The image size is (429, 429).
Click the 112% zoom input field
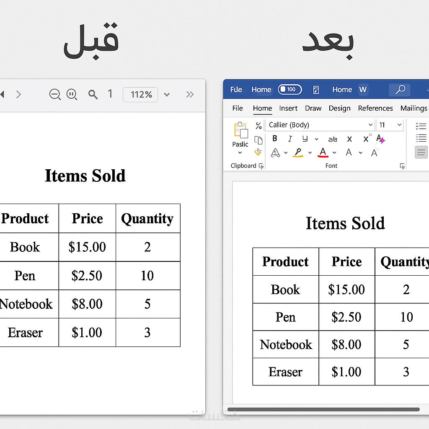coord(140,95)
